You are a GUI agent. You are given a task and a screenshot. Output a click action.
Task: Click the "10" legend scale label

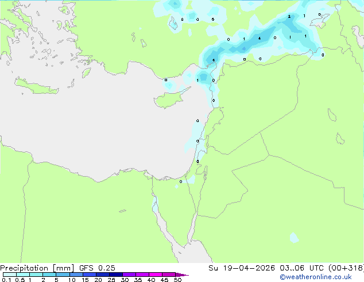coord(72,280)
